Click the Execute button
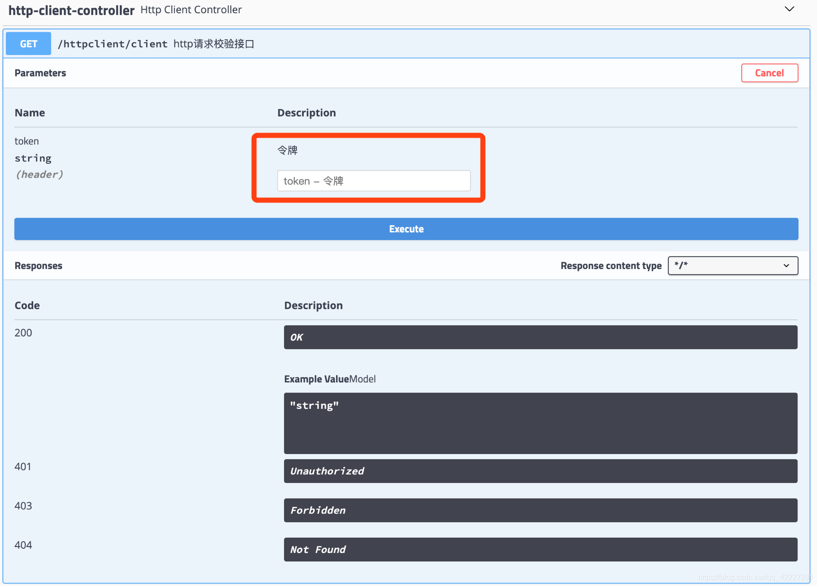This screenshot has height=586, width=817. click(406, 229)
